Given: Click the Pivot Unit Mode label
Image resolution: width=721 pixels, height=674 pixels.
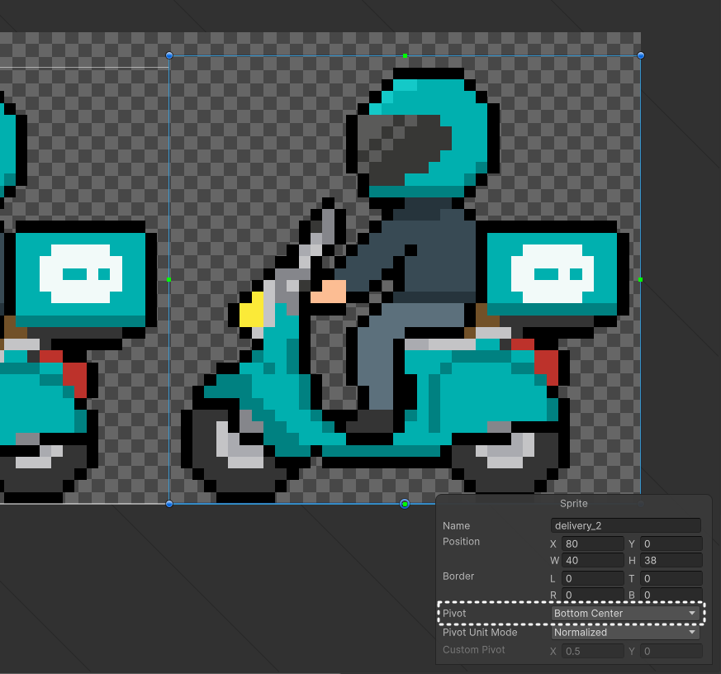Looking at the screenshot, I should click(480, 632).
